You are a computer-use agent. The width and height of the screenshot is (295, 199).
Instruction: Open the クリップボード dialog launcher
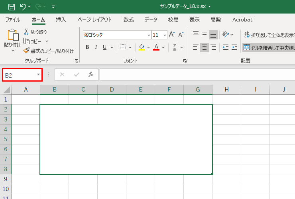(77, 61)
